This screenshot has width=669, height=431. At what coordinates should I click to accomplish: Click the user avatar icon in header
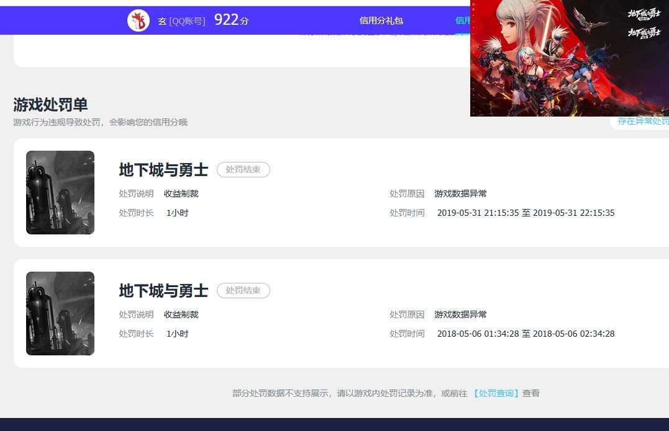coord(139,20)
